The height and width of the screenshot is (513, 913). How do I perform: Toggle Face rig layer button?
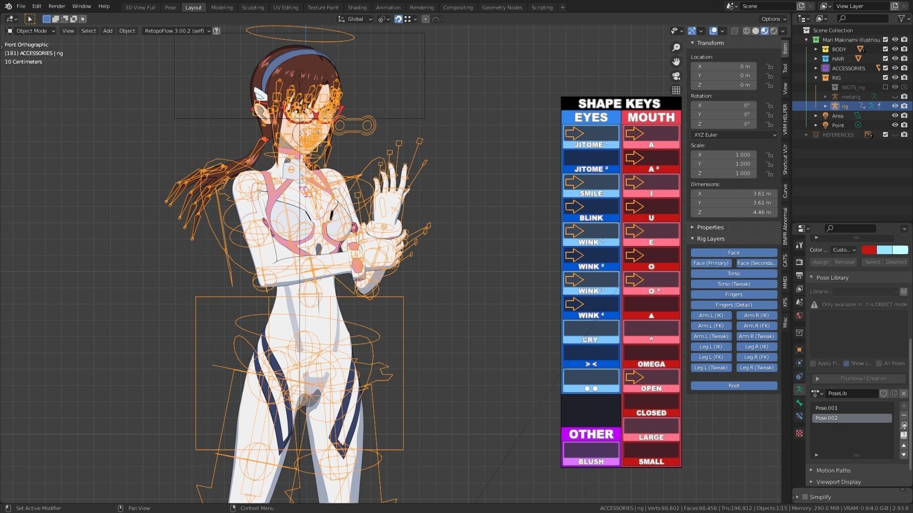coord(734,253)
